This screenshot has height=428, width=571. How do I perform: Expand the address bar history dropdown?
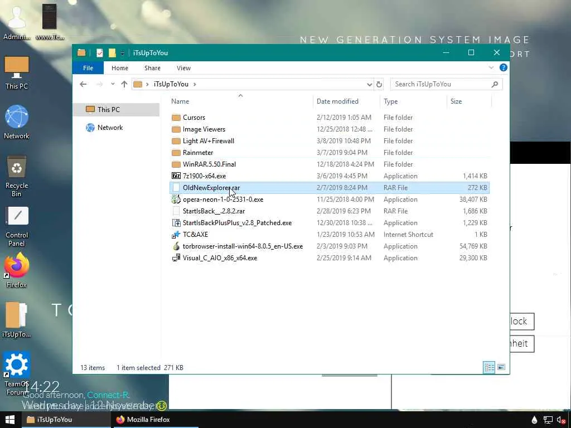pyautogui.click(x=369, y=85)
